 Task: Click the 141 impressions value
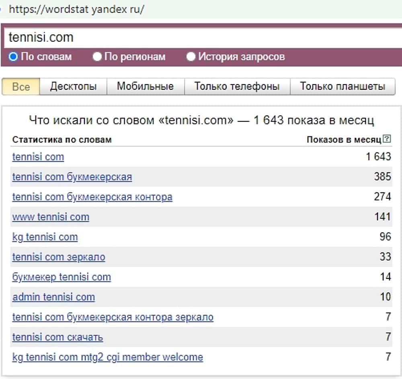pos(383,216)
